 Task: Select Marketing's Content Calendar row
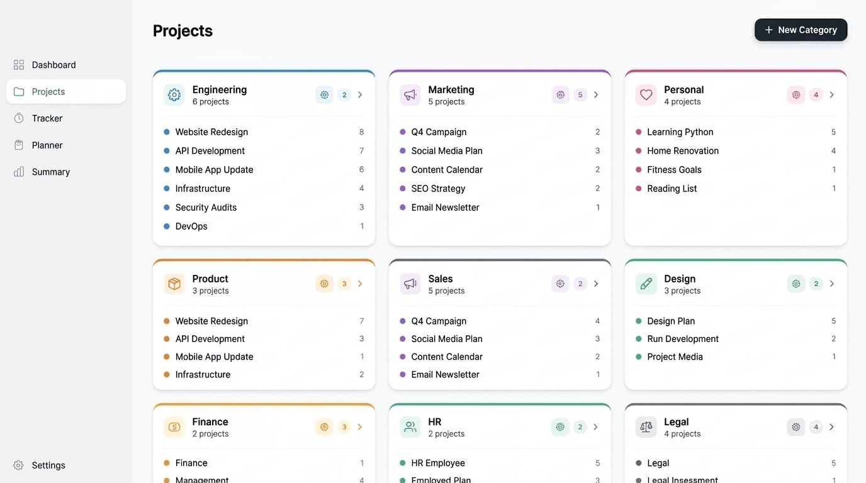tap(500, 170)
